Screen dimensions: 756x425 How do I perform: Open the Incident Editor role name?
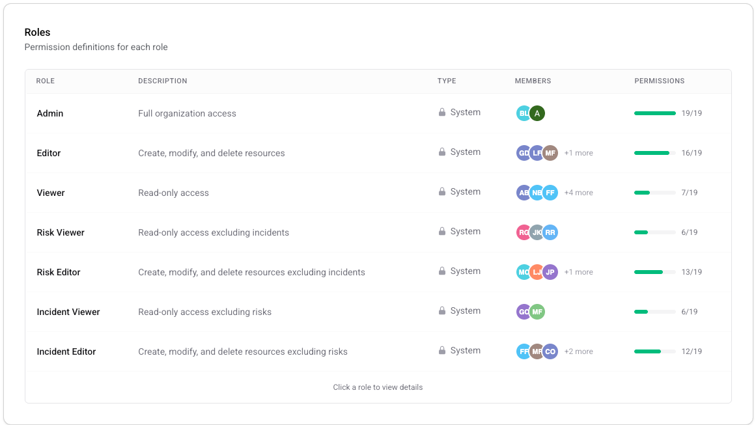pos(66,351)
